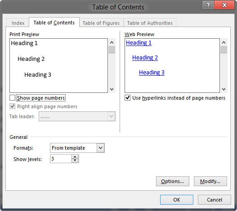This screenshot has width=237, height=211.
Task: Uncheck Use hyperlinks instead of page numbers
Action: click(x=127, y=98)
